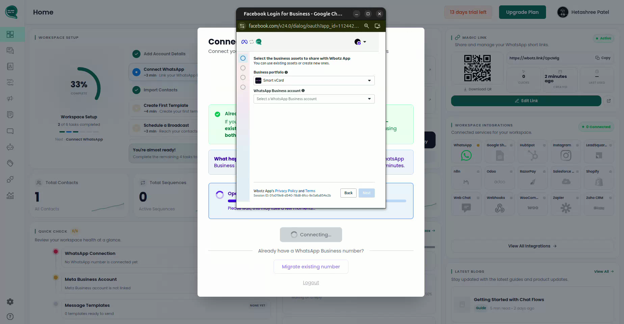
Task: Click the HubSpot integration icon
Action: point(533,155)
